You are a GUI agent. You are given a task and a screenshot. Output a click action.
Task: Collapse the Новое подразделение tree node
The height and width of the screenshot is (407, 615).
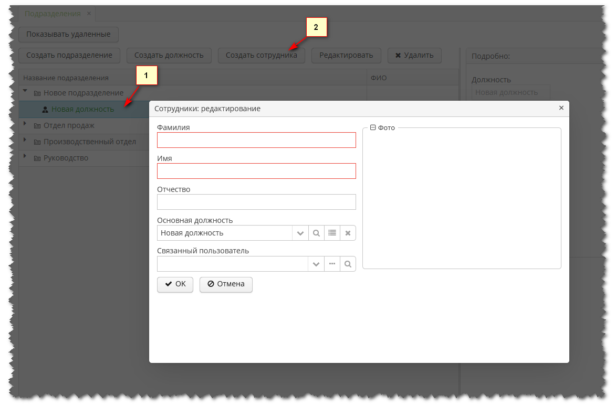24,91
